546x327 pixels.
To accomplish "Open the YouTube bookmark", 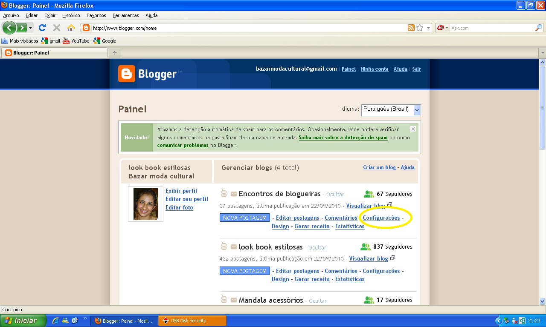I will (x=76, y=41).
